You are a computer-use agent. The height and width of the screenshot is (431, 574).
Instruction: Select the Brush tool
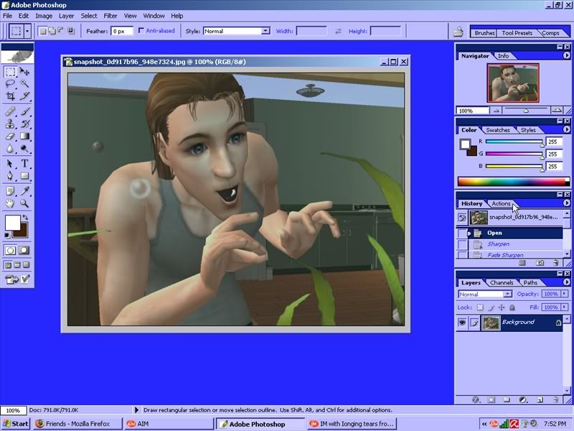click(x=24, y=111)
